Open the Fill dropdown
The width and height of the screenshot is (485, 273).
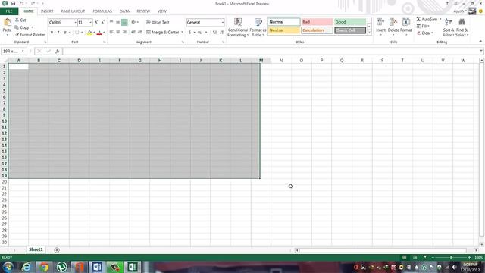coord(423,26)
